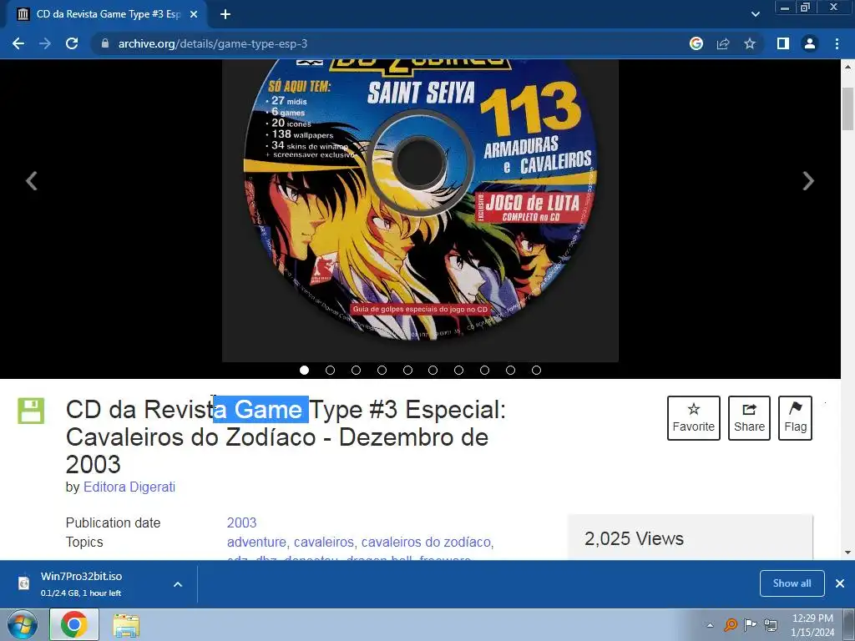Screen dimensions: 855x641
Task: Select the first carousel dot
Action: [x=304, y=370]
